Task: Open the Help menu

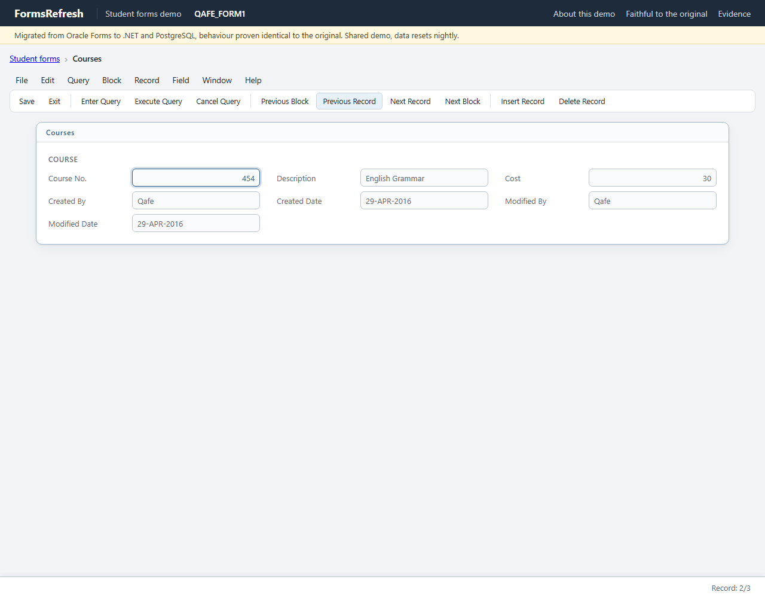Action: coord(253,80)
